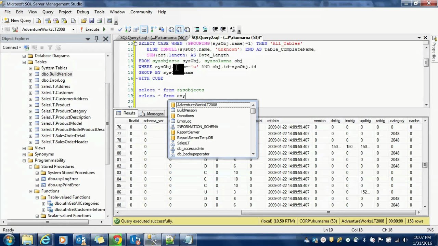The height and width of the screenshot is (246, 438).
Task: Switch output to Results to File
Action: (x=187, y=29)
